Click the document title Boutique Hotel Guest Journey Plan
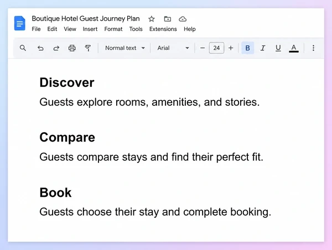 coord(86,19)
